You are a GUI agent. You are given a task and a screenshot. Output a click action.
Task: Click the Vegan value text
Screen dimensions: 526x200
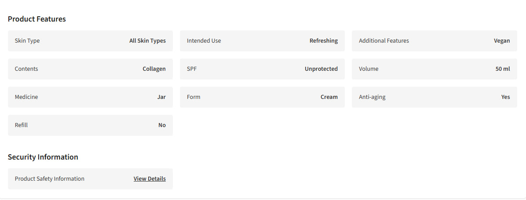pos(502,41)
